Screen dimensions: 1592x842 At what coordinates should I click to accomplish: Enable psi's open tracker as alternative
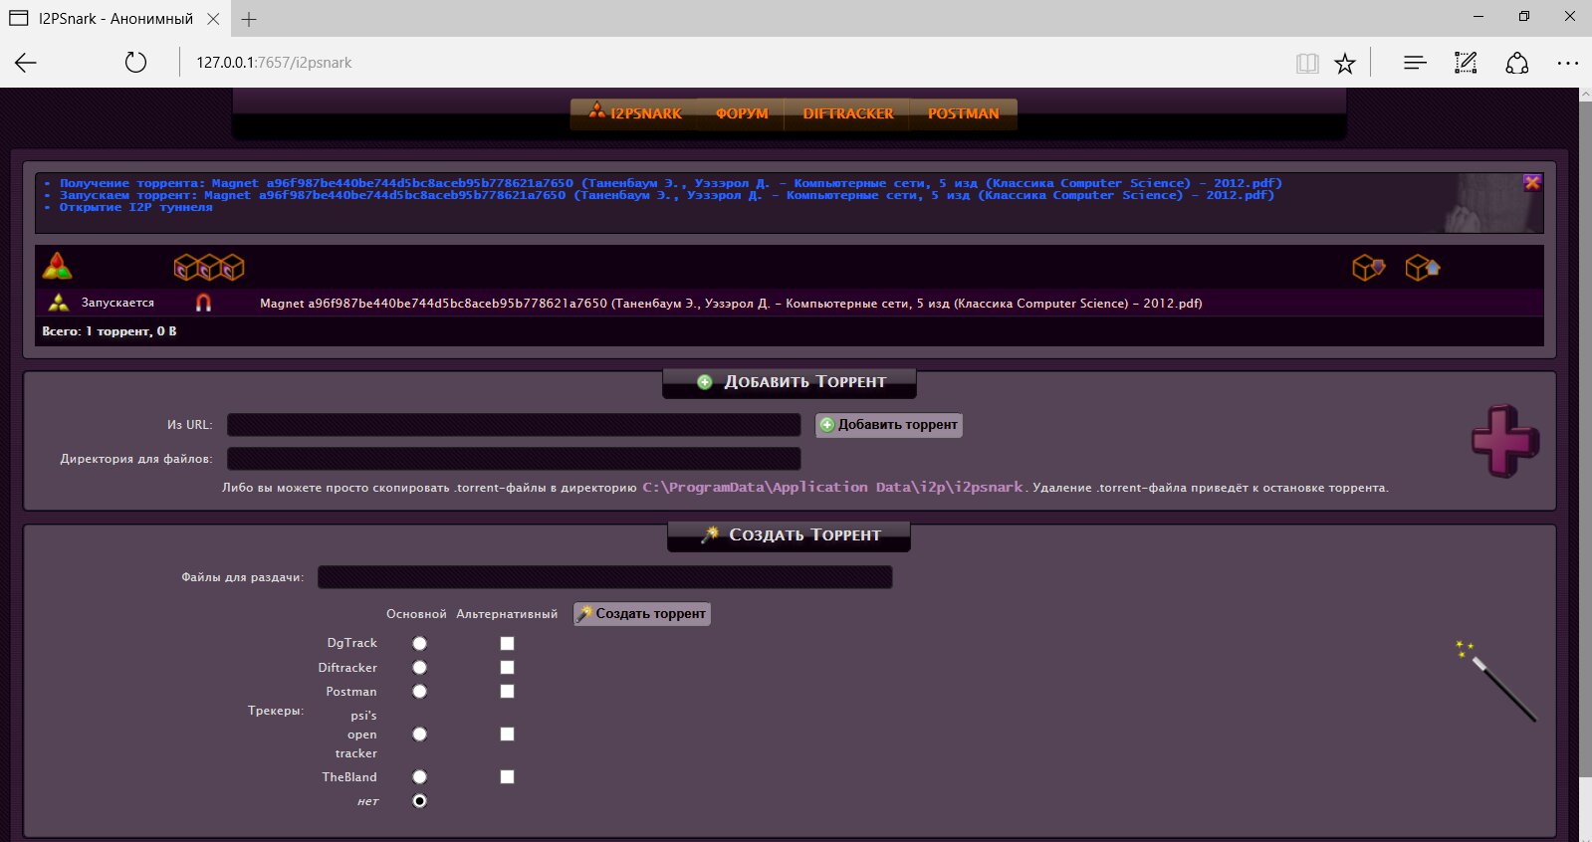click(x=507, y=735)
